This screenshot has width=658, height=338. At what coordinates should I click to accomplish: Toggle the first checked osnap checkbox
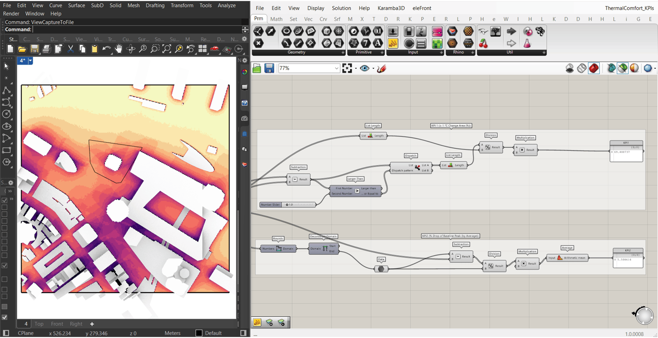5,200
